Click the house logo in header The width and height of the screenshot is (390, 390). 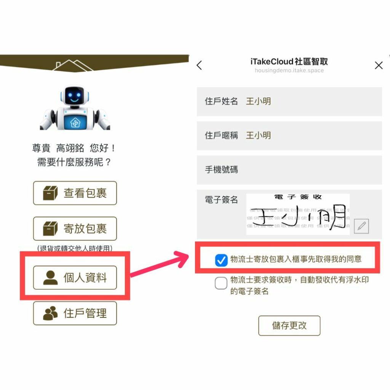[x=73, y=65]
